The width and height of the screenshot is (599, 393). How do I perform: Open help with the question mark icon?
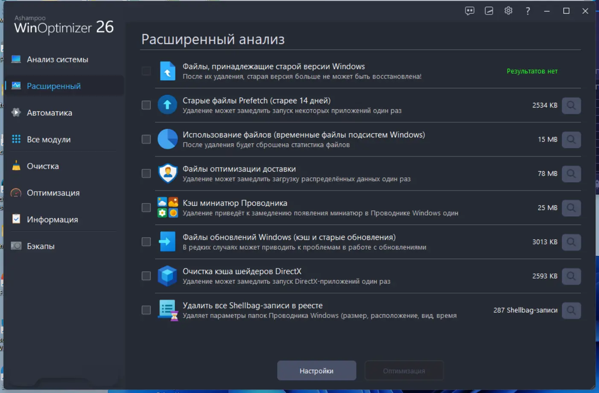tap(528, 11)
